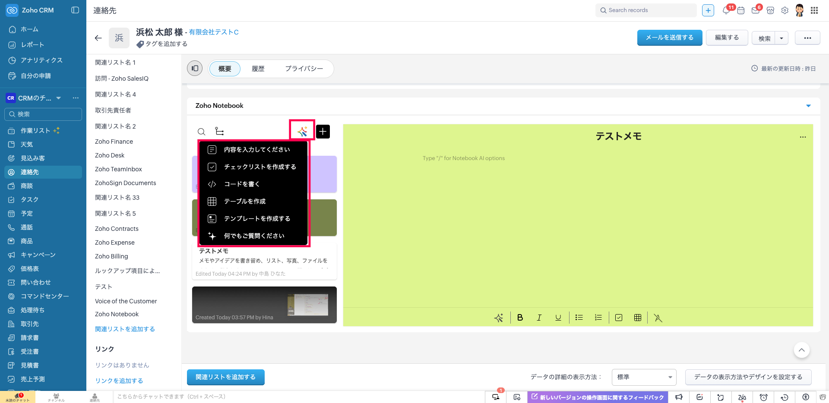Click the Search records input field
The width and height of the screenshot is (829, 403).
pyautogui.click(x=648, y=10)
